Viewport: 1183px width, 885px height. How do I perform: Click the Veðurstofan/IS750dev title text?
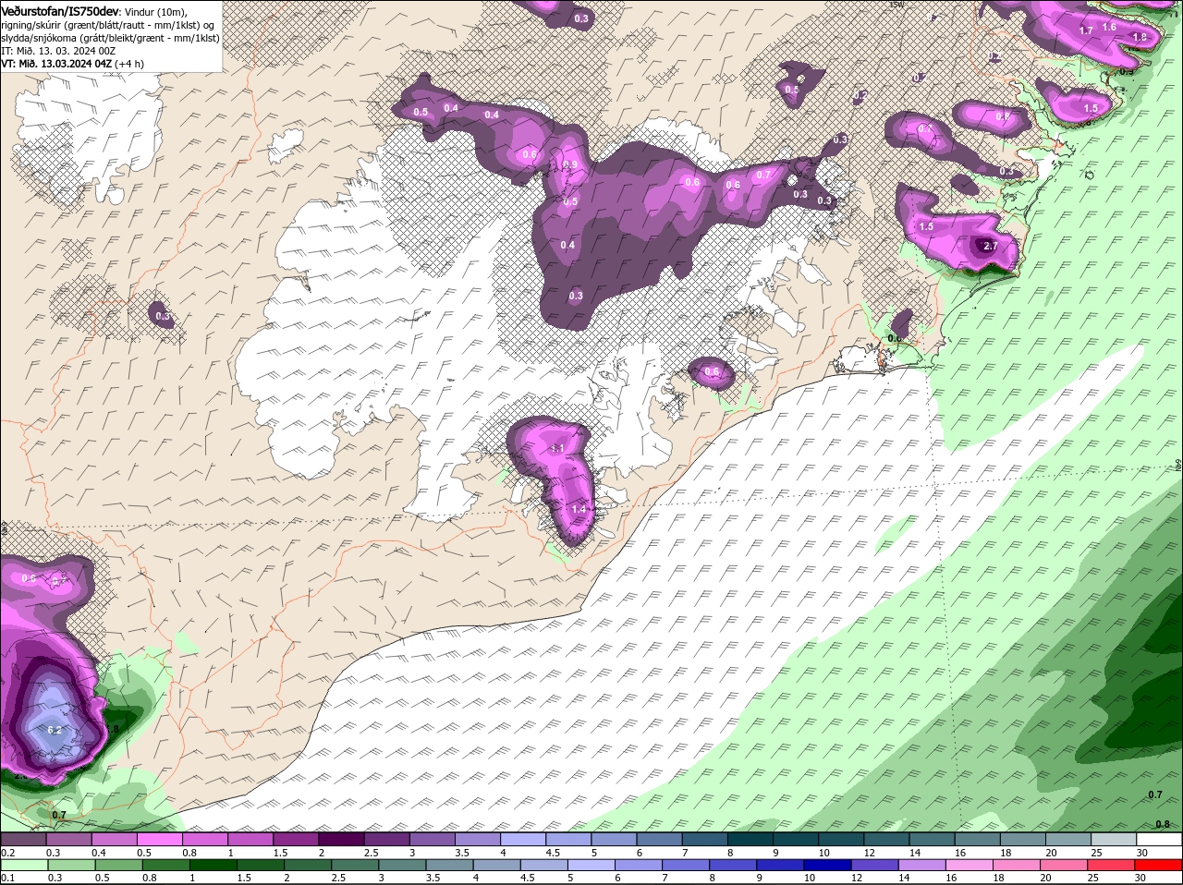click(x=60, y=10)
